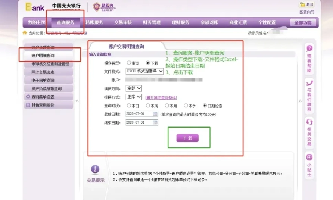Click the 全部功能 button
Screen dimensions: 333x200
[x=303, y=22]
